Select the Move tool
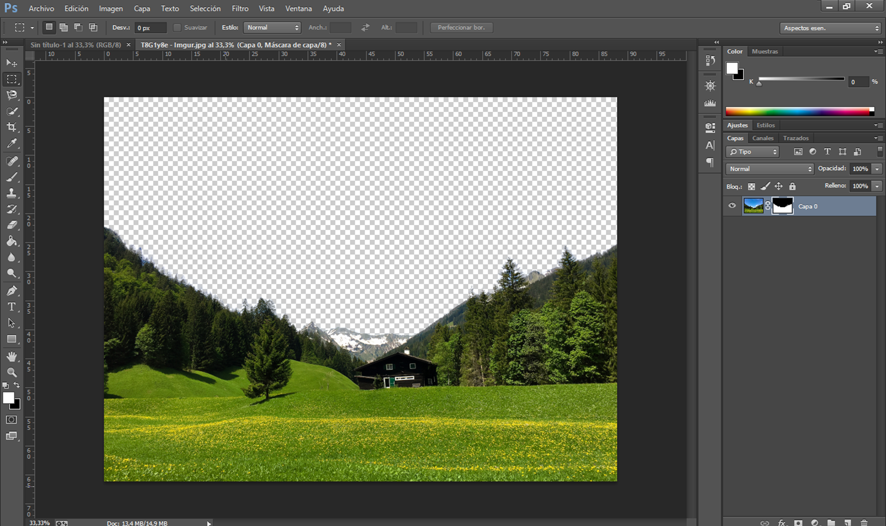886x526 pixels. click(12, 63)
